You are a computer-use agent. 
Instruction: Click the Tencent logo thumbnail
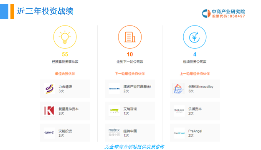114,89
